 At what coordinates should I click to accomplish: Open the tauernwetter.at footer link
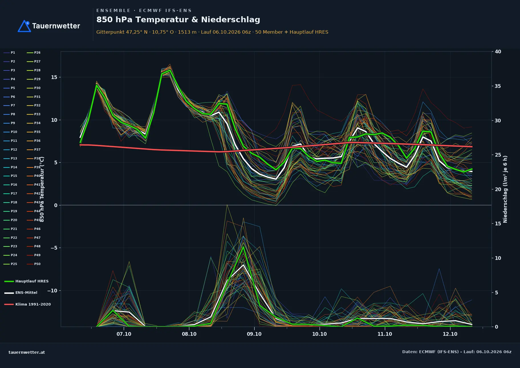(27, 352)
